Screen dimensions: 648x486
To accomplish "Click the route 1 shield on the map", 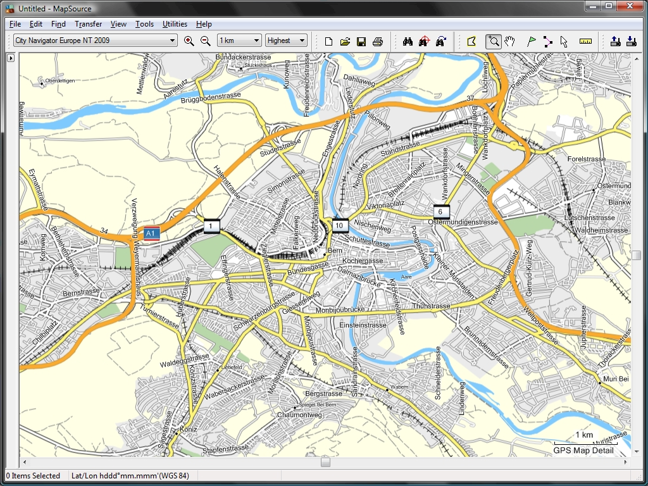I will click(x=211, y=226).
